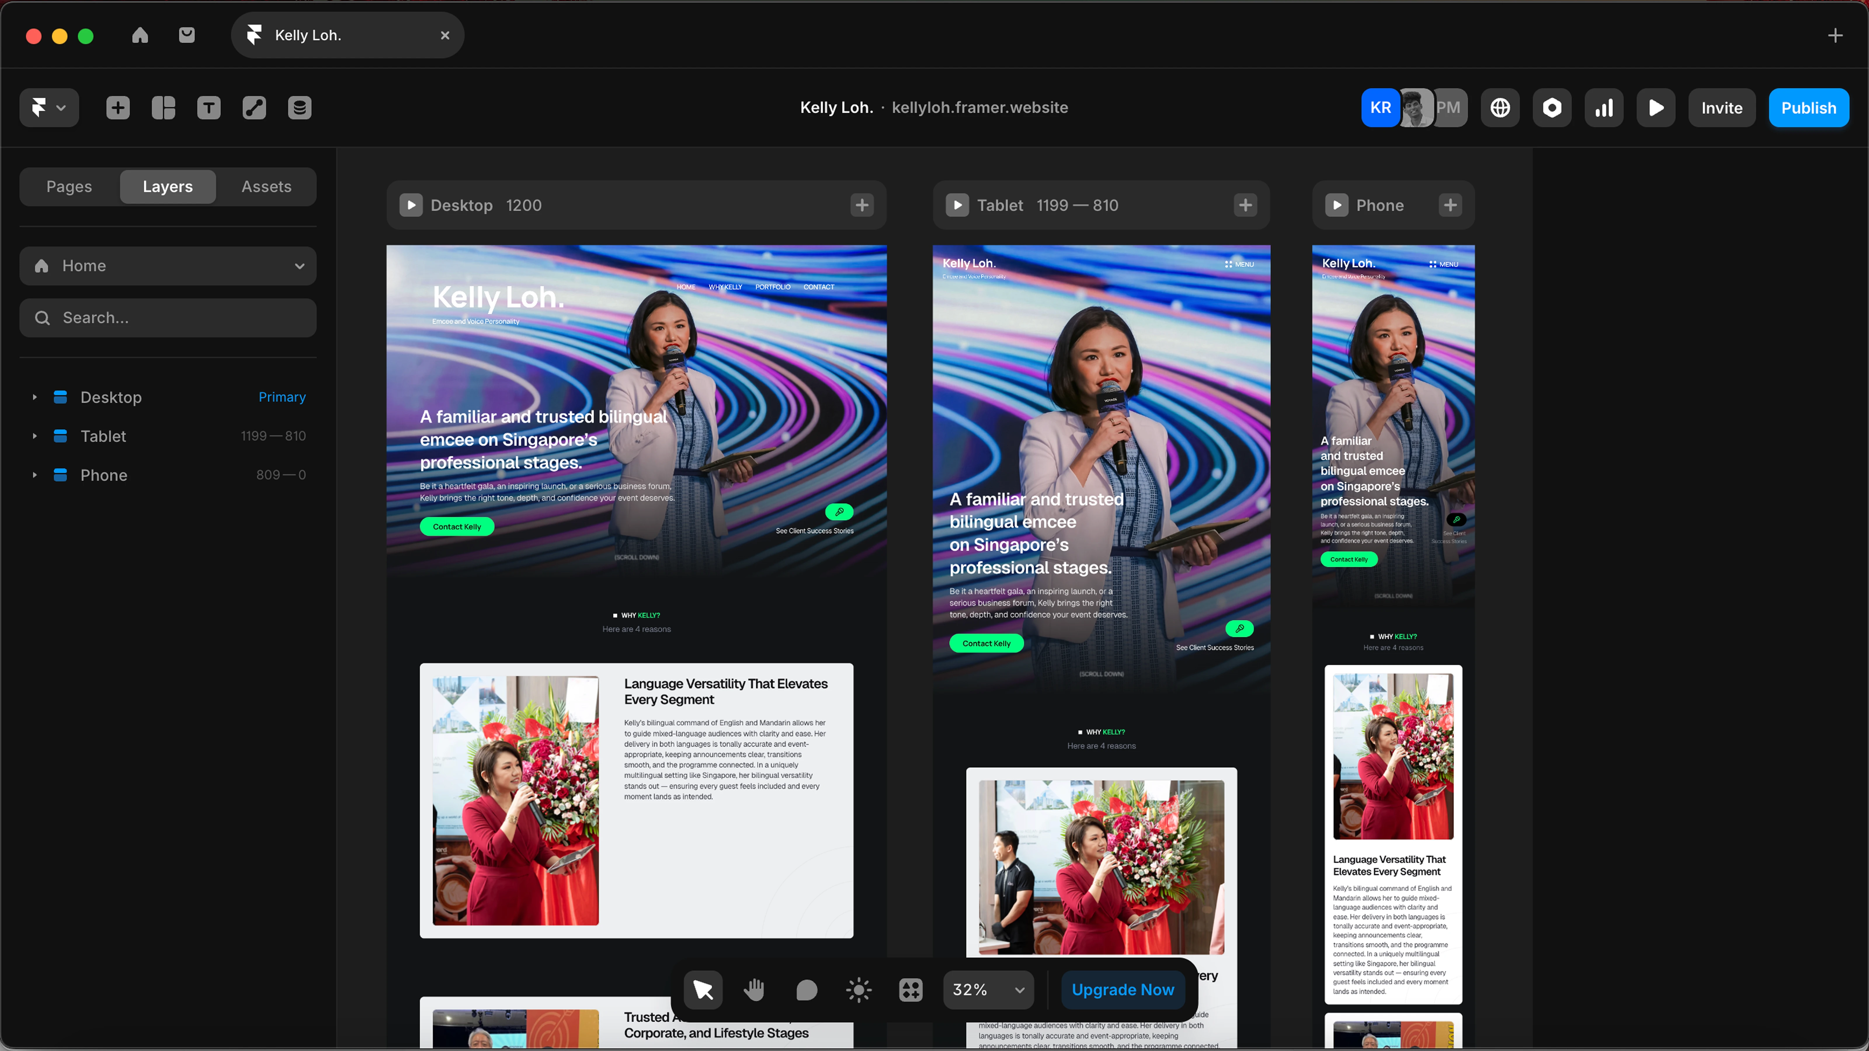Select the vector Pen tool
Screen dimensions: 1869x1051
254,108
